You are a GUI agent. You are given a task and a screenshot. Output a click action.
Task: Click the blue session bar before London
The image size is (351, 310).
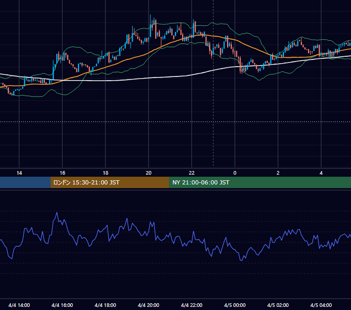[25, 182]
